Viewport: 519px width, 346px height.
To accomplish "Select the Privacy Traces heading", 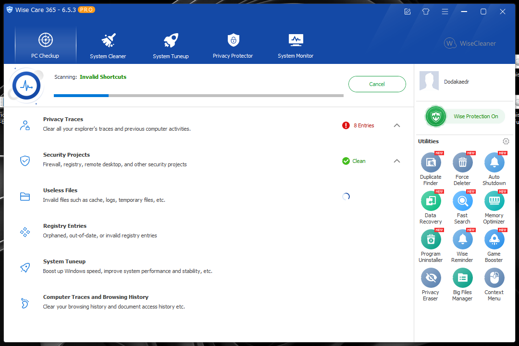I will [x=63, y=119].
